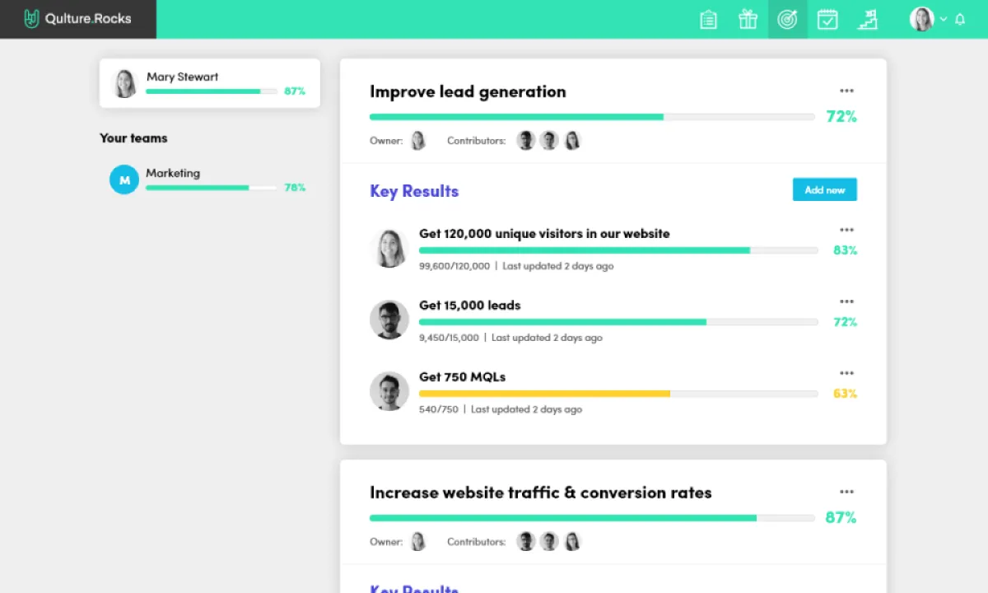Open options menu for Improve lead generation

pyautogui.click(x=846, y=91)
